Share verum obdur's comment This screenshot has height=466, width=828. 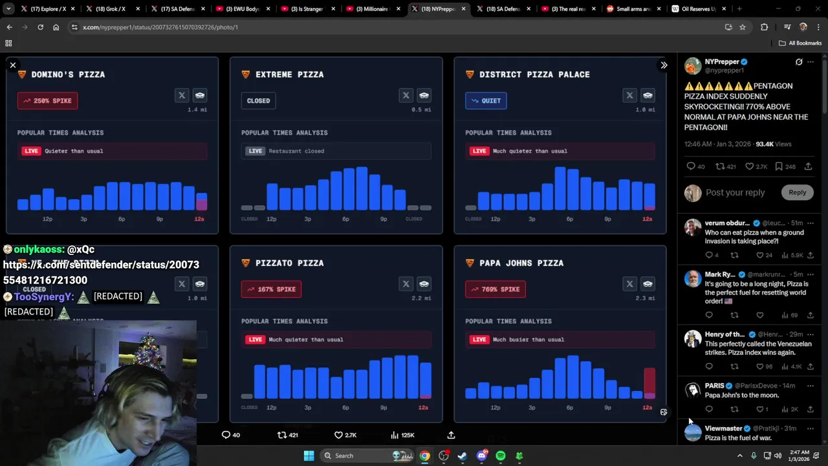(x=810, y=255)
